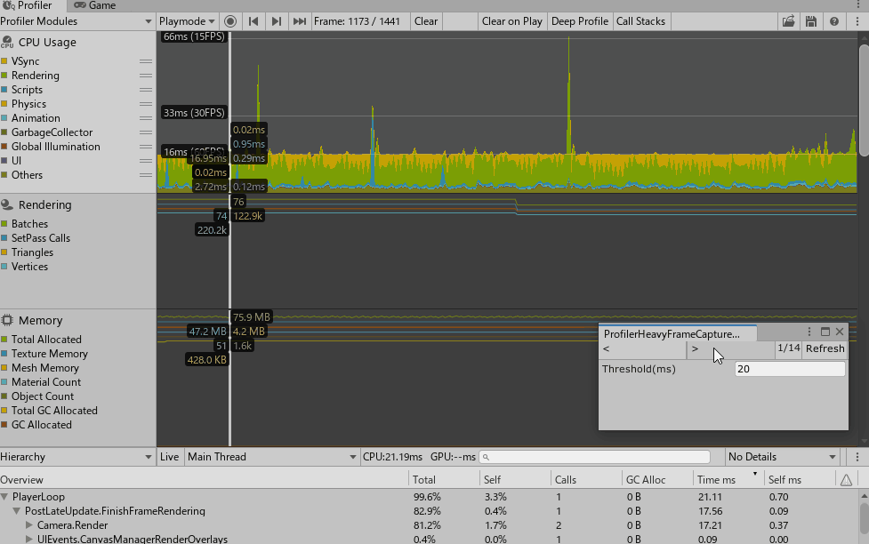Collapse the PlayerLoop tree row
869x544 pixels.
(4, 497)
